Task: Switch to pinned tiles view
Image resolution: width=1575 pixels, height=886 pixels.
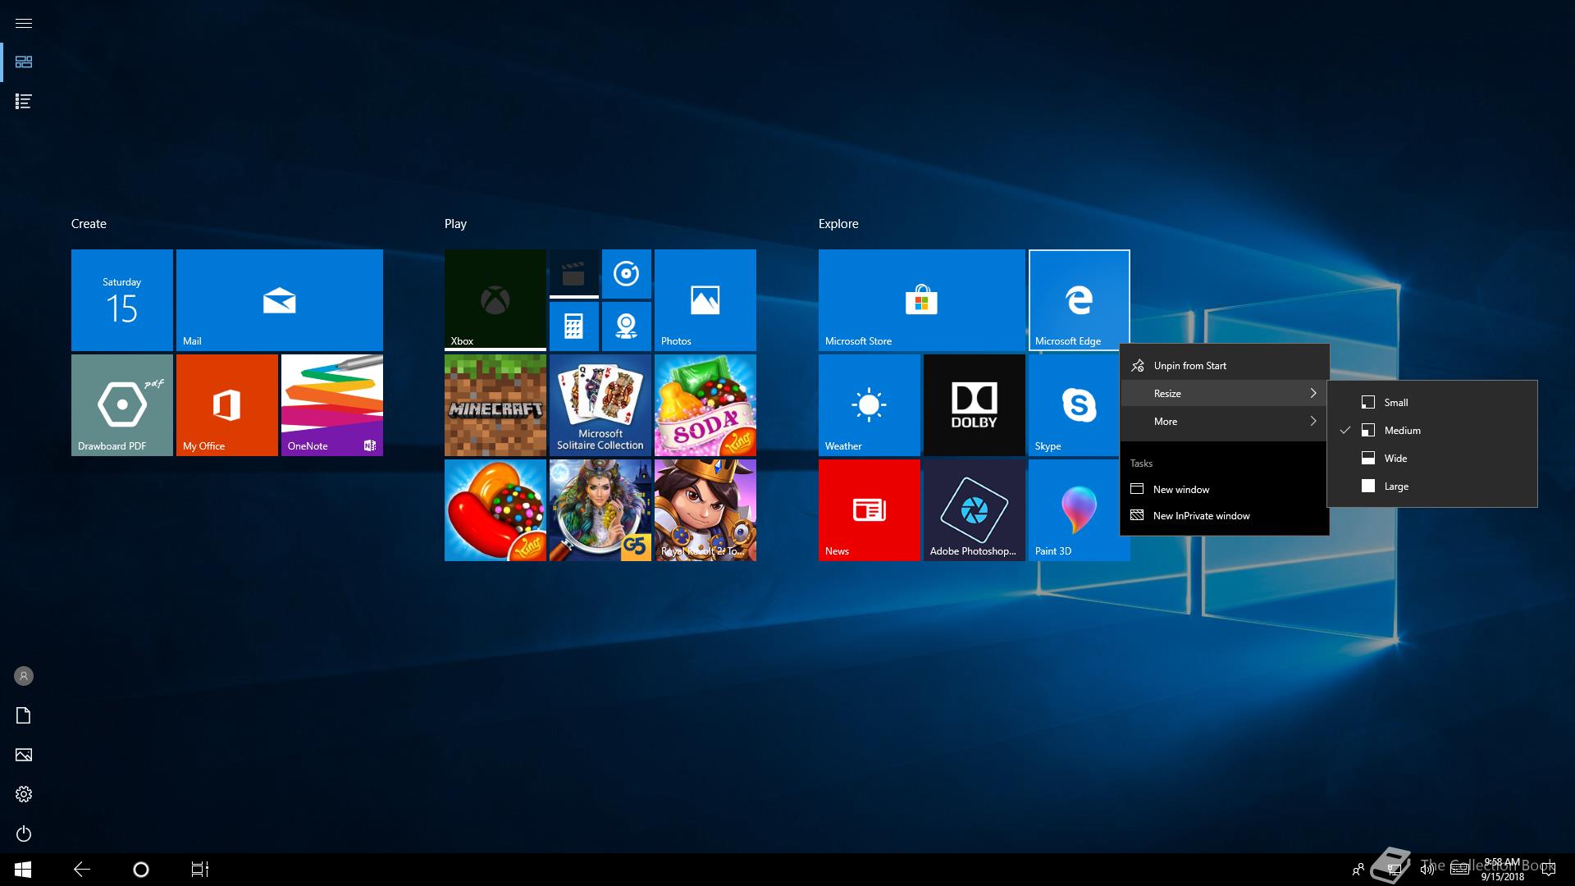Action: 24,62
